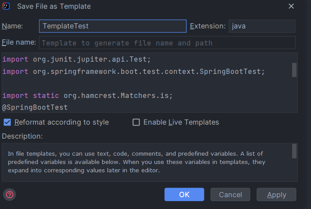The image size is (311, 209).
Task: Click the File name template input
Action: click(x=167, y=43)
